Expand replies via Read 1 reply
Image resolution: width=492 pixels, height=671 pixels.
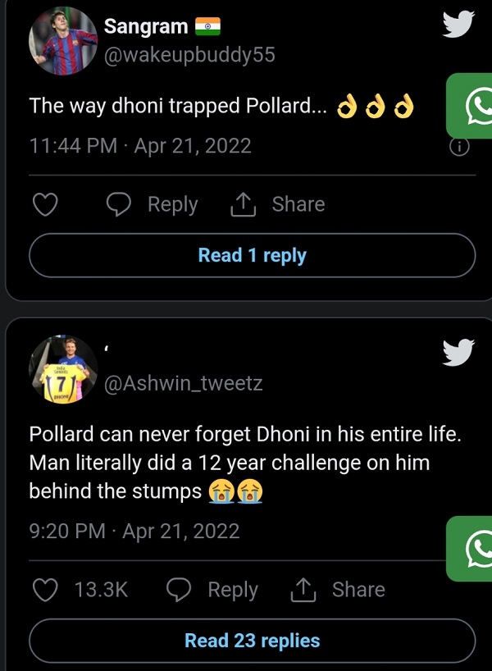click(252, 255)
